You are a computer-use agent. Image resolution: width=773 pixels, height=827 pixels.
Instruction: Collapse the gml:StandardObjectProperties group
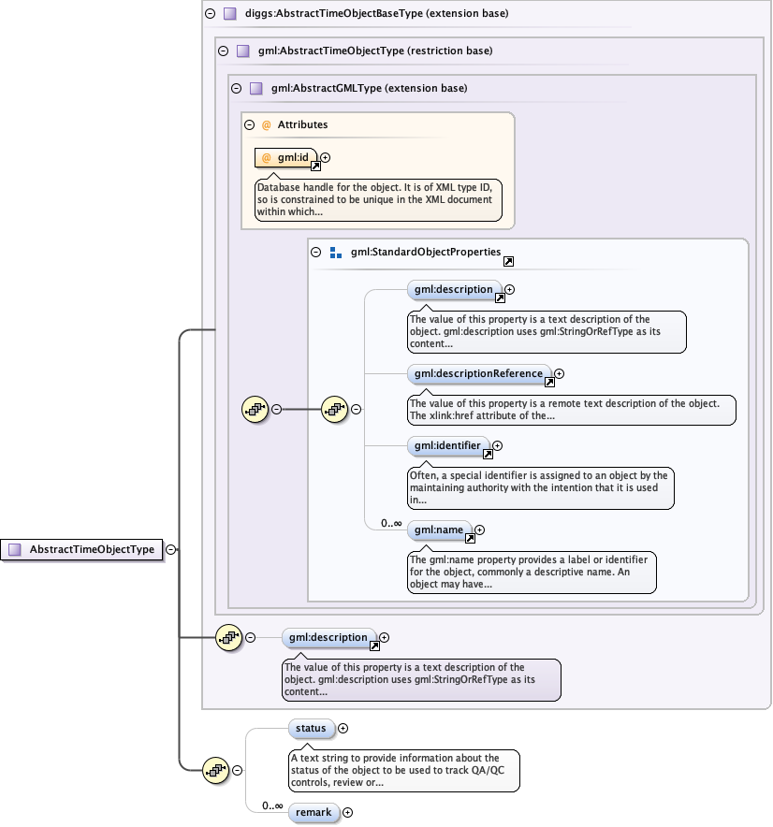click(316, 253)
